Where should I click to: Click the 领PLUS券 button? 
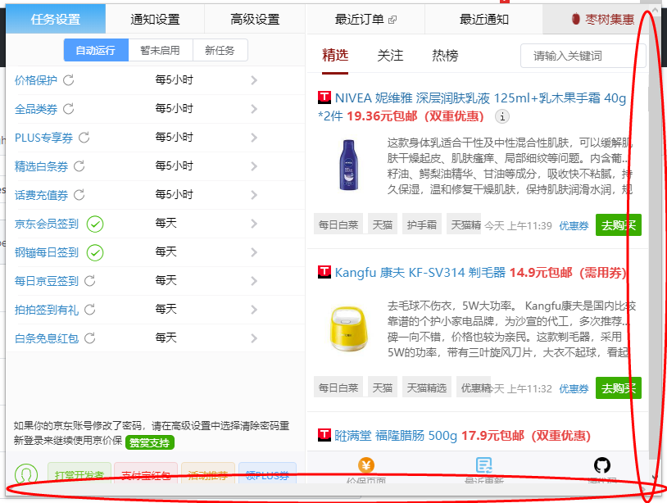(x=267, y=474)
